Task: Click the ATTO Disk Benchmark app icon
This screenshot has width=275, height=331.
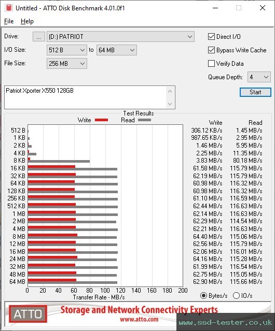Action: pos(9,8)
